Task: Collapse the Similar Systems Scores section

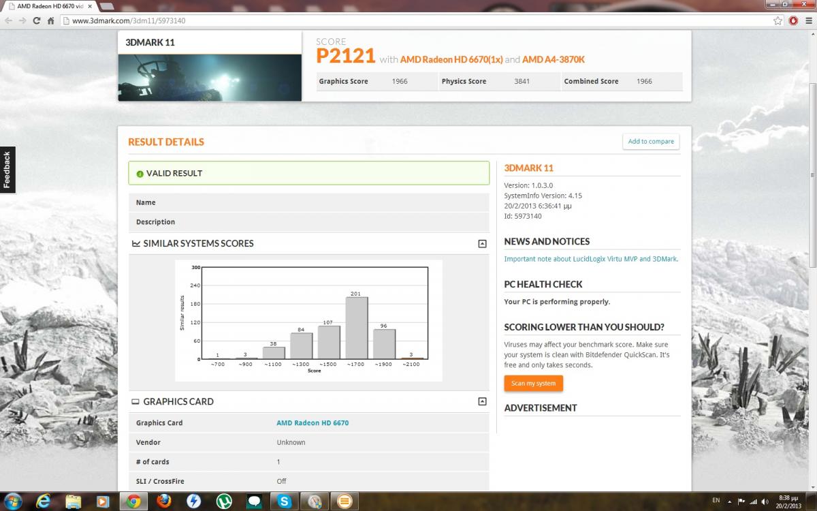Action: pyautogui.click(x=482, y=243)
